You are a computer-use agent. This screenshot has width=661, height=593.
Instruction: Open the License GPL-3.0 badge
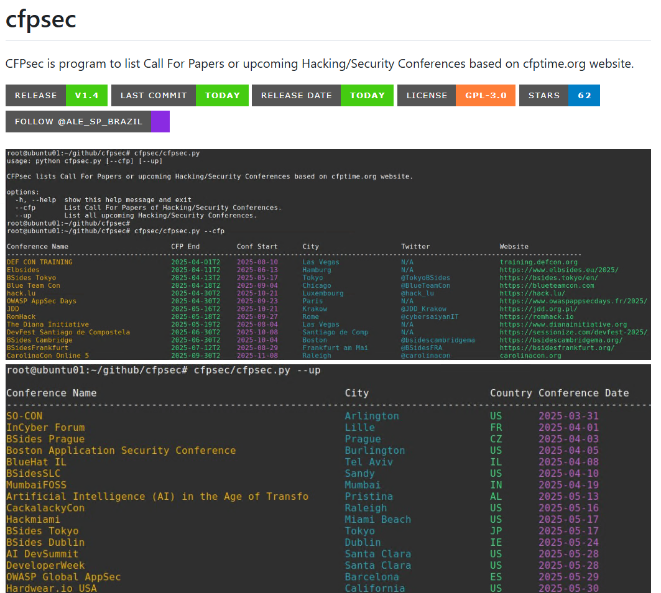pyautogui.click(x=456, y=95)
